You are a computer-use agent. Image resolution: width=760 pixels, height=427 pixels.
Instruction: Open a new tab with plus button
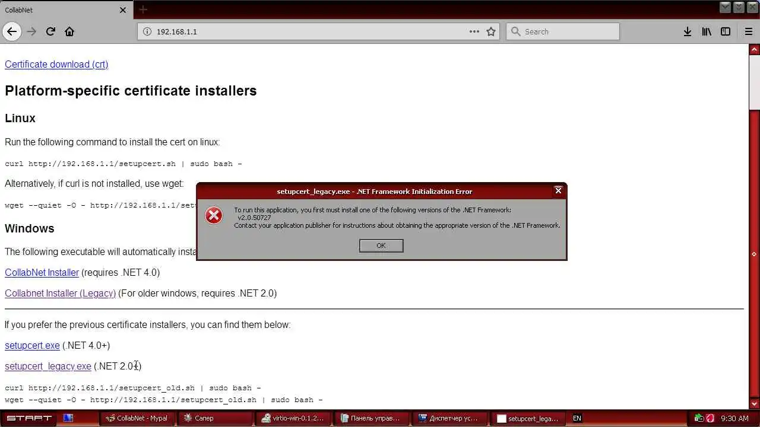click(x=143, y=9)
